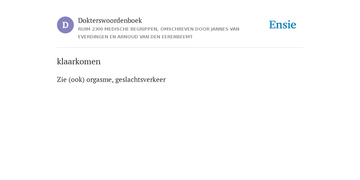Screen dimensions: 360x180
Task: Click the surname EVERDINGEN
Action: 93,37
